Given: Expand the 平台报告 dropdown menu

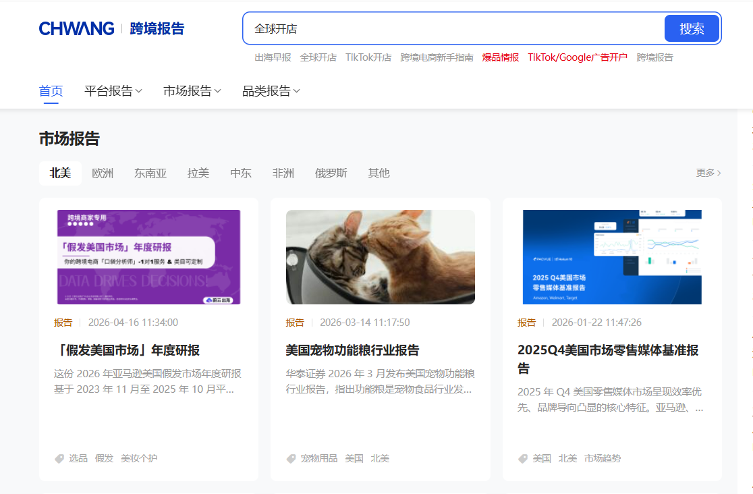Looking at the screenshot, I should (113, 91).
